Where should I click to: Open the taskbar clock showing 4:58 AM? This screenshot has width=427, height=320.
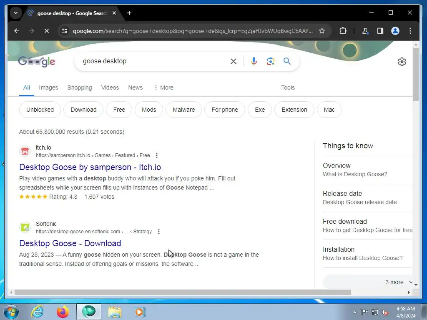[406, 312]
